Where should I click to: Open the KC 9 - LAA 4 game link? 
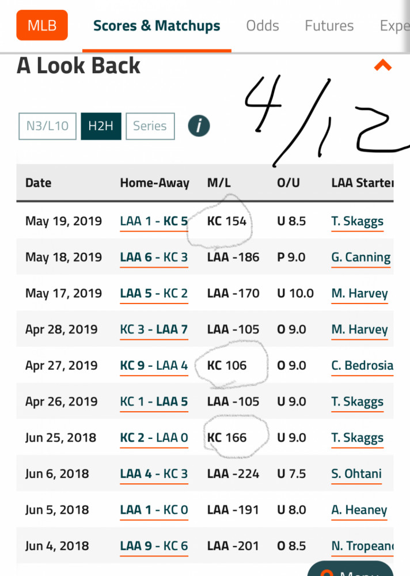(154, 366)
